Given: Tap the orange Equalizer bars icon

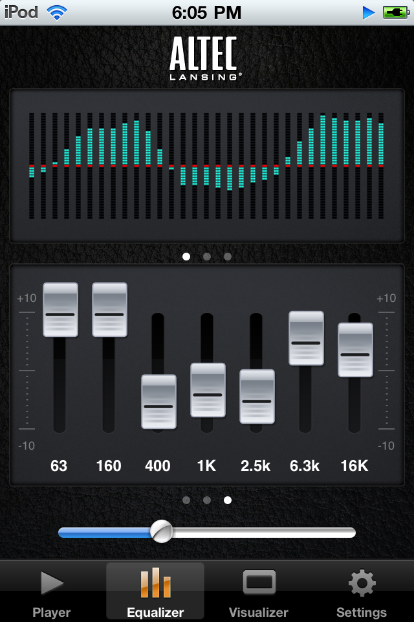Looking at the screenshot, I should tap(156, 582).
